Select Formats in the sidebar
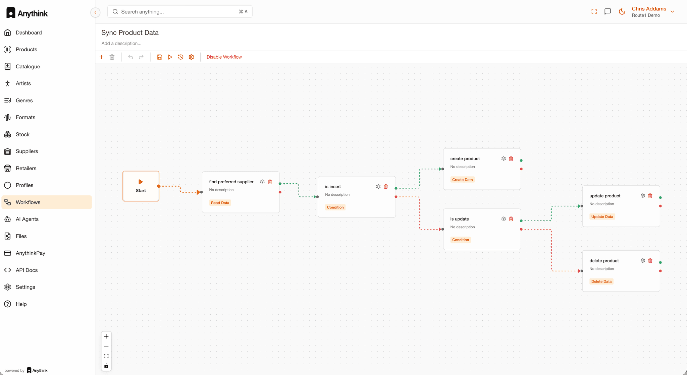This screenshot has width=687, height=375. coord(46,117)
